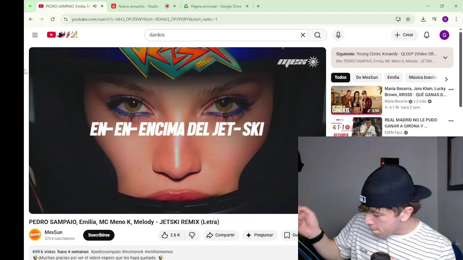
Task: Open the Chrome profile avatar
Action: pyautogui.click(x=445, y=19)
